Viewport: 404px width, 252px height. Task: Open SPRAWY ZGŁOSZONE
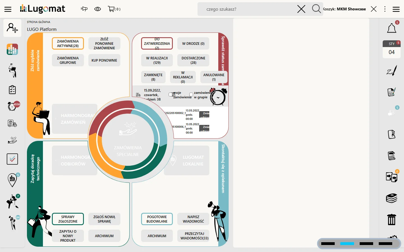(x=68, y=219)
